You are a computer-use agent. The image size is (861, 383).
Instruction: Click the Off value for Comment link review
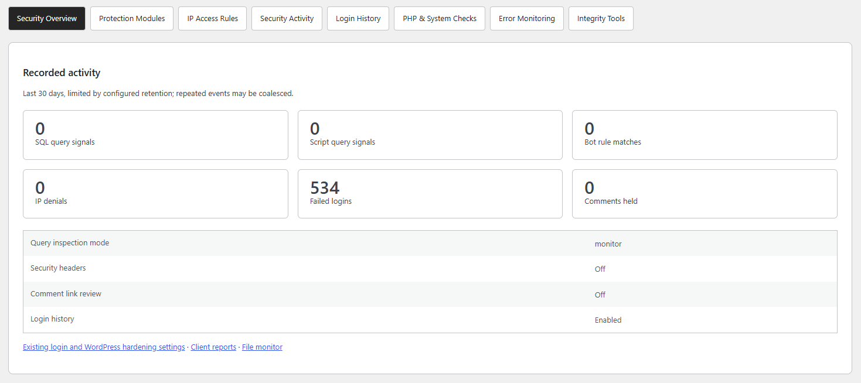[600, 295]
